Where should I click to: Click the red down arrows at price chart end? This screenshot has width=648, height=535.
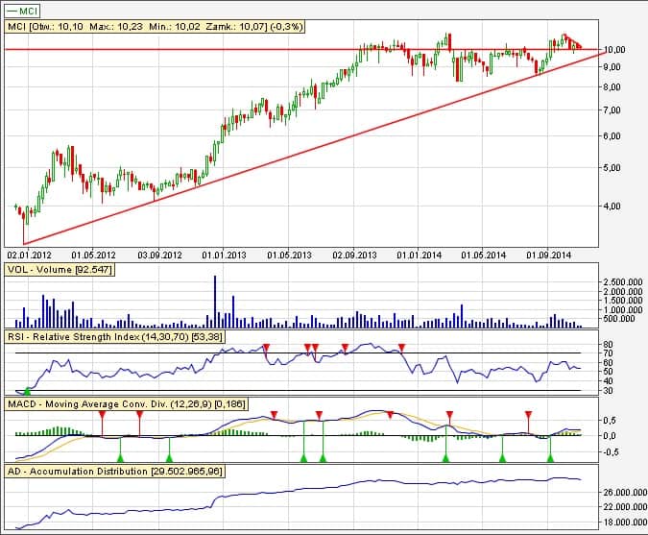(x=572, y=42)
